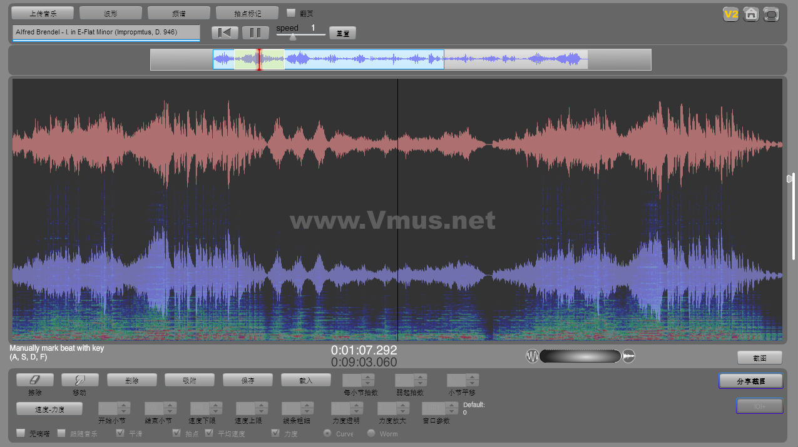Click the 开始小节 start bar stepper
Image resolution: width=798 pixels, height=447 pixels.
pyautogui.click(x=115, y=408)
